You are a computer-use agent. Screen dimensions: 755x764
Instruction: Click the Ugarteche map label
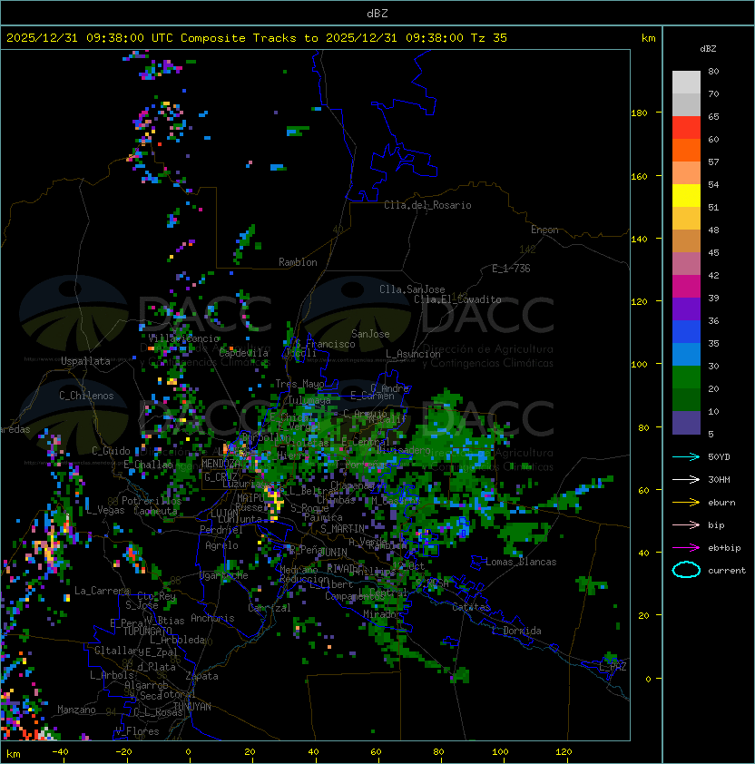[x=224, y=575]
